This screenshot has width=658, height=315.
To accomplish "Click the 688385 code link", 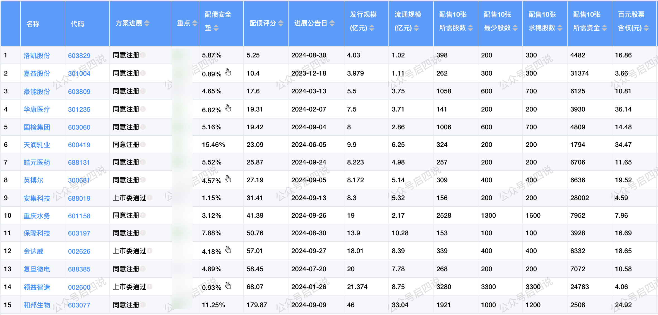I will [79, 269].
